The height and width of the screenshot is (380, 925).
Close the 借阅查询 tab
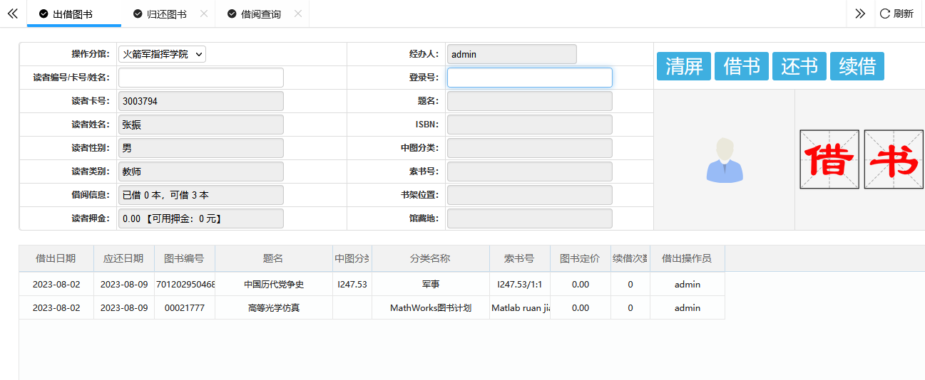click(x=297, y=14)
